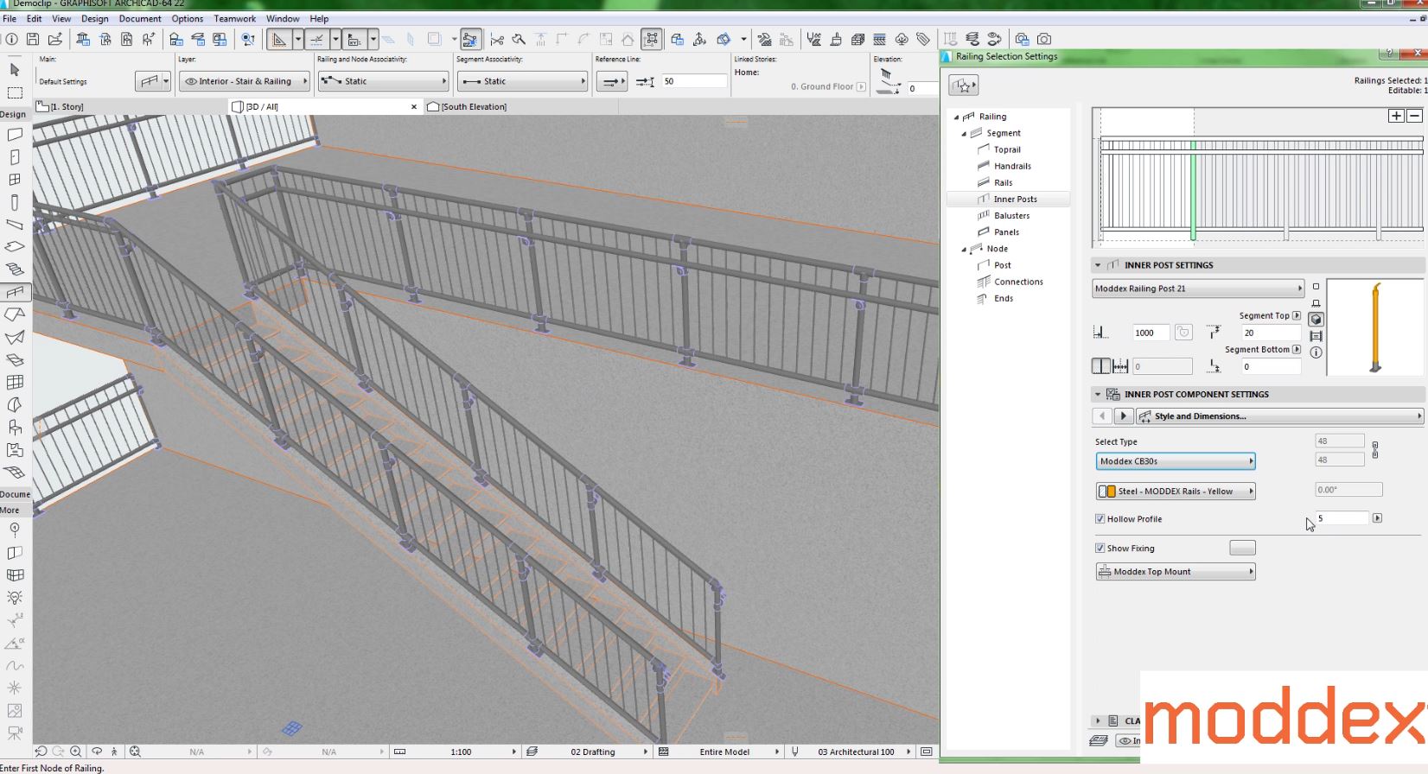This screenshot has width=1428, height=774.
Task: Open the Style and Dimensions page dropdown
Action: [1278, 416]
